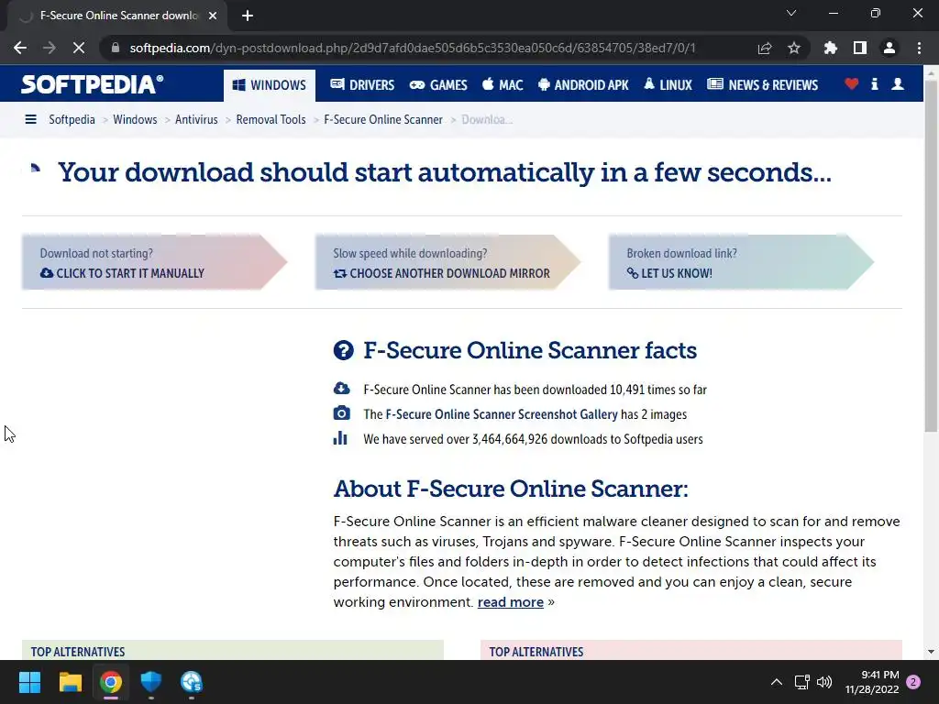The width and height of the screenshot is (939, 704).
Task: Click the scrollbar down arrow
Action: (931, 652)
